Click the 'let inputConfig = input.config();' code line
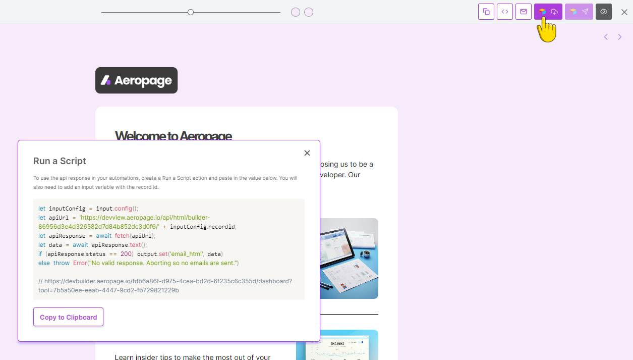Image resolution: width=633 pixels, height=360 pixels. pos(88,209)
